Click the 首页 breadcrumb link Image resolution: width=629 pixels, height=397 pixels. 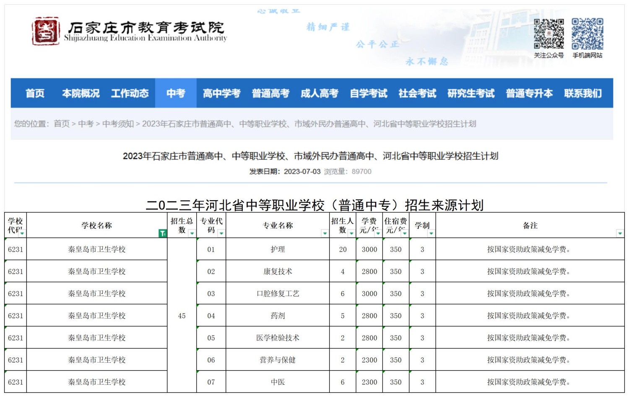62,124
